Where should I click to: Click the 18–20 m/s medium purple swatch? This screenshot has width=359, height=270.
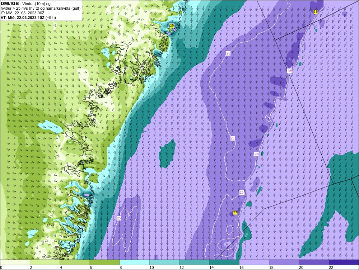point(284,262)
